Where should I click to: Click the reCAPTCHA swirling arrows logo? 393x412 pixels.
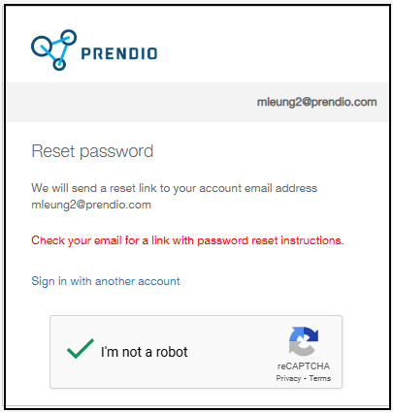point(304,341)
